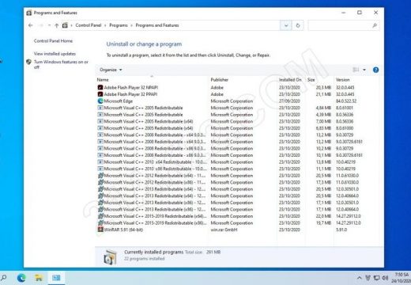The height and width of the screenshot is (285, 411).
Task: Click the Programs breadcrumb
Action: click(119, 25)
